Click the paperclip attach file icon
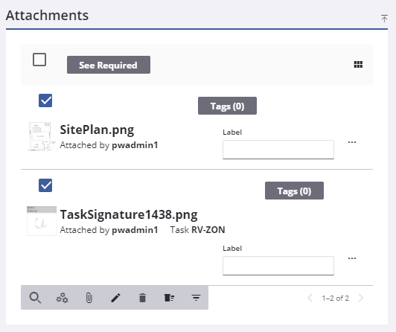 point(89,298)
